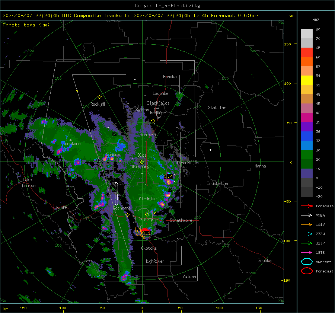Click the dark gray swatch between -10 and -30
335x313 pixels.
click(x=307, y=192)
